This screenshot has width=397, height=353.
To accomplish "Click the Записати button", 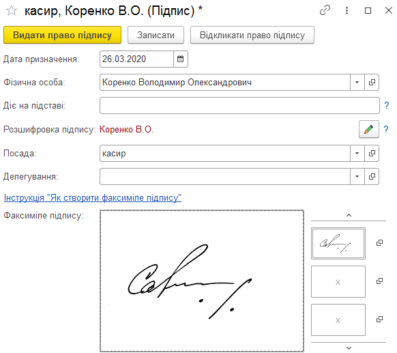I will pos(156,35).
